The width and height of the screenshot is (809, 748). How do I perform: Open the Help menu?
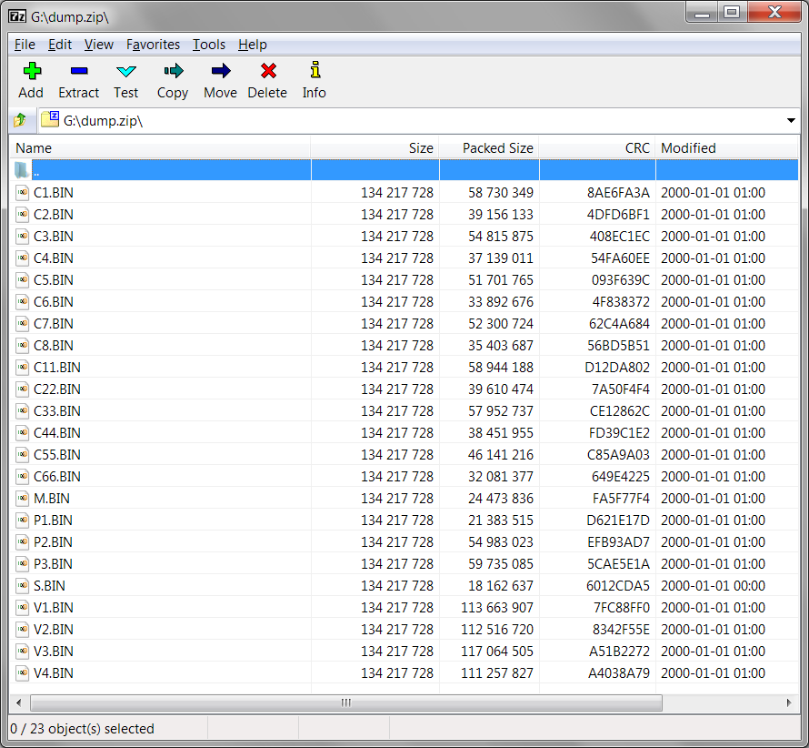tap(253, 45)
